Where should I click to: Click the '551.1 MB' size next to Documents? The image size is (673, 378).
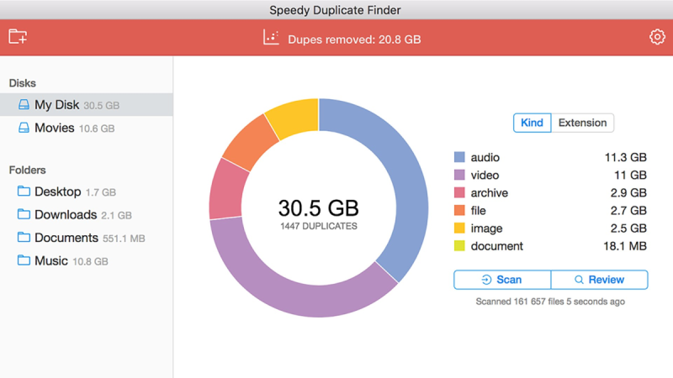click(124, 239)
